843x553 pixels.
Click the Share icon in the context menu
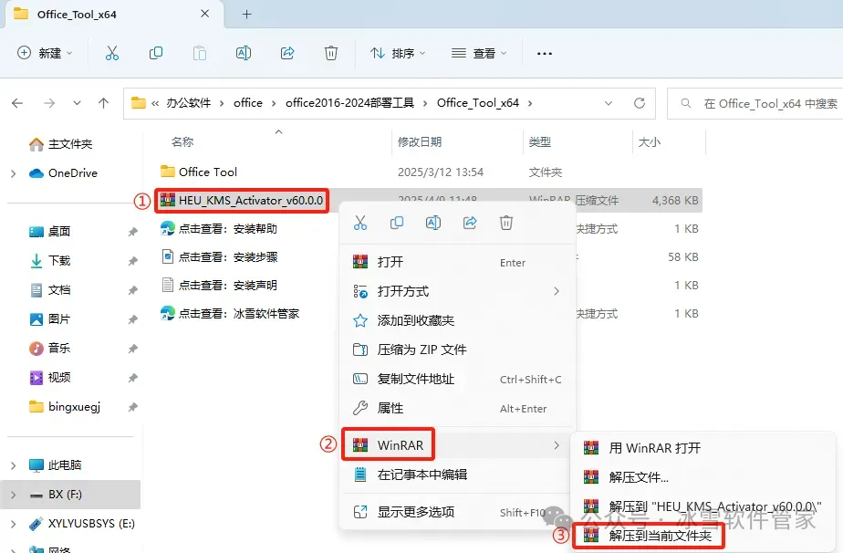(x=470, y=223)
